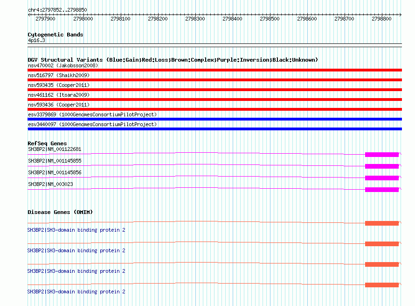Click the nsv470002 (Jakobsson2008) label
The height and width of the screenshot is (306, 415).
(x=63, y=65)
